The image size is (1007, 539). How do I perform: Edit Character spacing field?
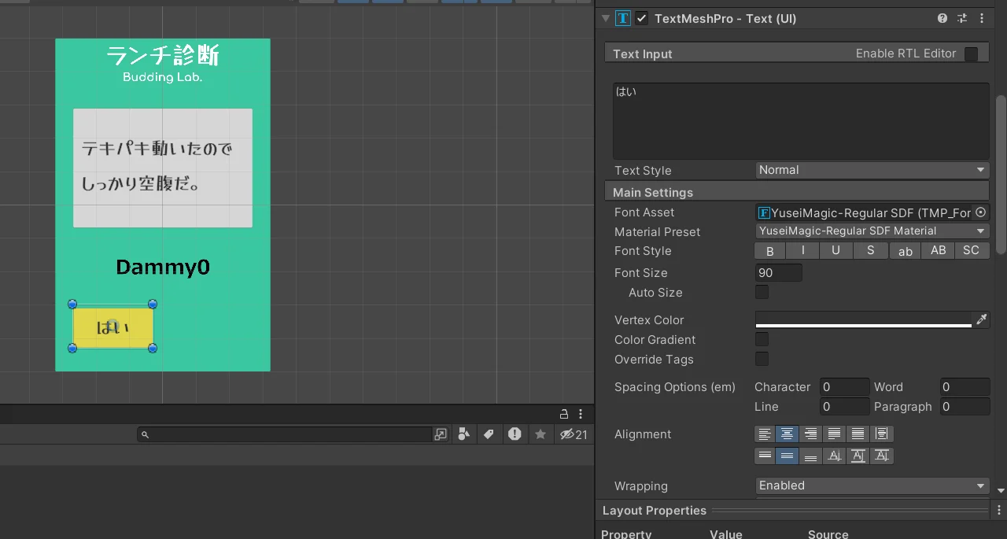coord(845,387)
